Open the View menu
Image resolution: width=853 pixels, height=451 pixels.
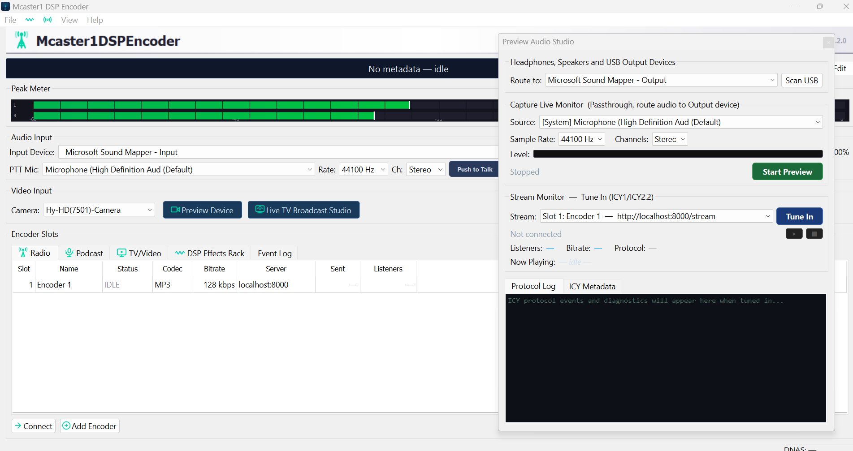[69, 20]
